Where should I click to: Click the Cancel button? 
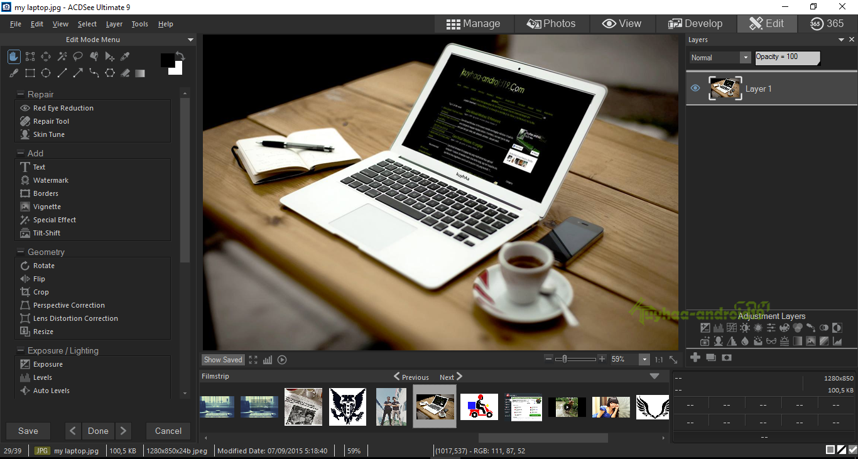pyautogui.click(x=168, y=431)
